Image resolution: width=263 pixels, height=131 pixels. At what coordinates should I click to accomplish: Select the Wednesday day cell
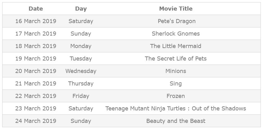[x=81, y=71]
